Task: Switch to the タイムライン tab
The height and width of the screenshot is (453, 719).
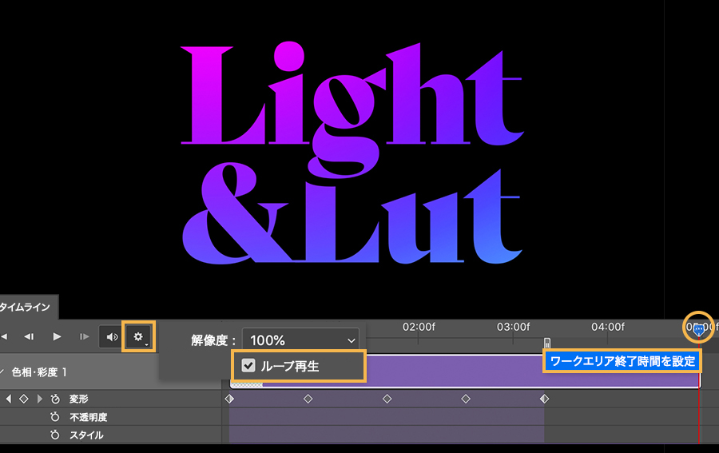Action: (26, 308)
